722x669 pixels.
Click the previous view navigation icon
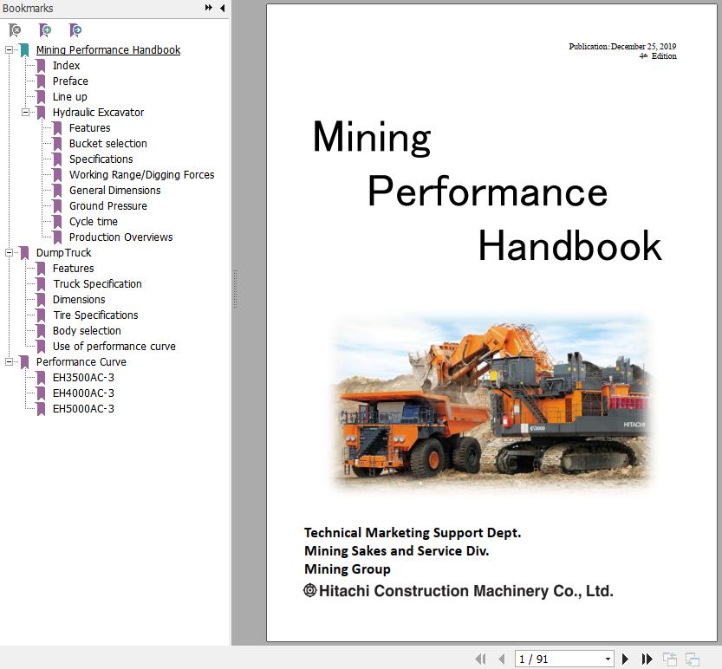click(670, 659)
